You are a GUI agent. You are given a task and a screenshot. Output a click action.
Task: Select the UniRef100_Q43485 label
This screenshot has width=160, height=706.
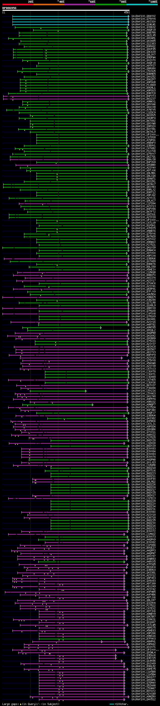tap(143, 41)
